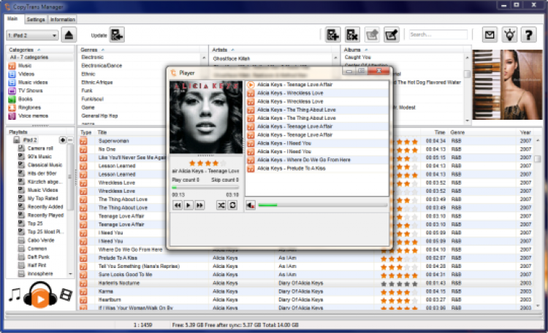Screen dimensions: 548x333
Task: Click the film strip video icon
Action: coord(66,294)
